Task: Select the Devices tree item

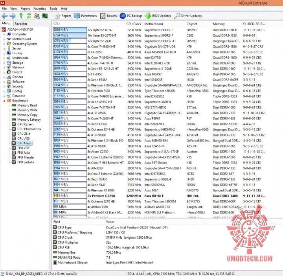Action: pyautogui.click(x=18, y=77)
